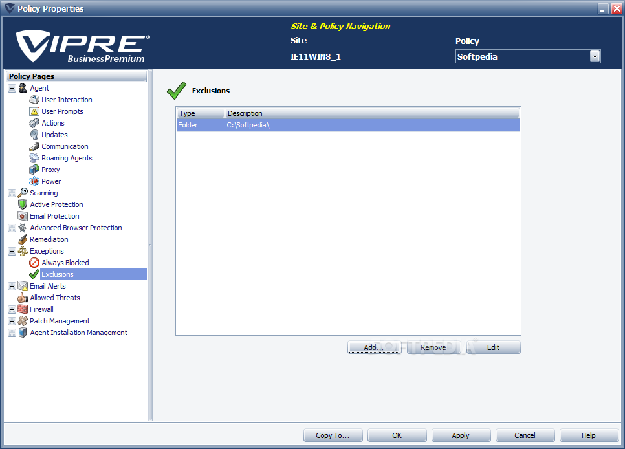Click the Patch Management bandage icon

tap(23, 321)
